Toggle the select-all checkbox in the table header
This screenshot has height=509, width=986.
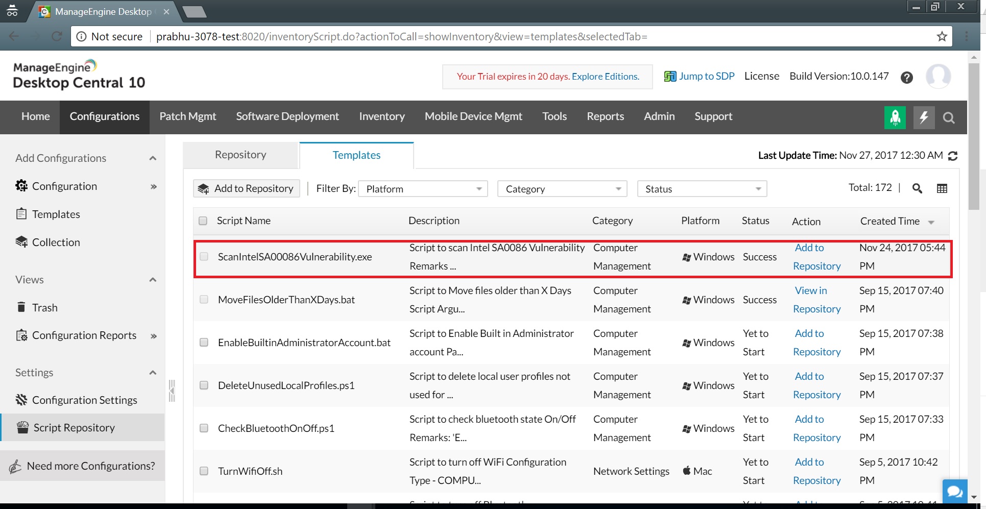point(203,221)
